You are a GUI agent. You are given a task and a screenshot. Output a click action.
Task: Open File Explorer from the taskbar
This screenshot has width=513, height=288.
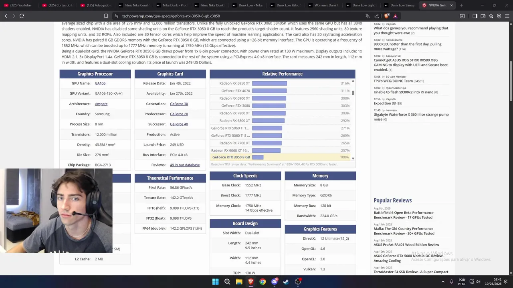click(239, 282)
